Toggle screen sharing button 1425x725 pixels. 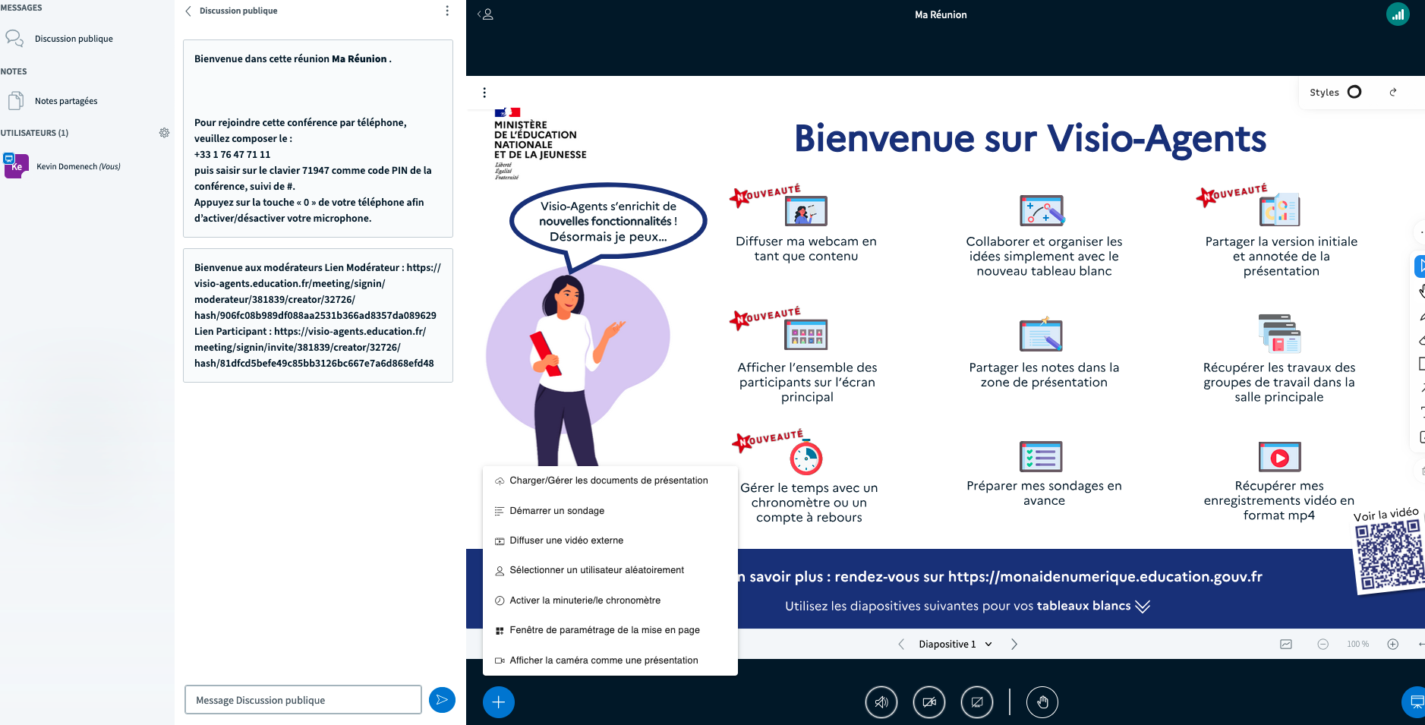tap(976, 702)
